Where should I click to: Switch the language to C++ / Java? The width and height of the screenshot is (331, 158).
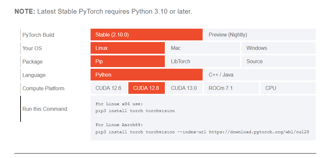259,75
